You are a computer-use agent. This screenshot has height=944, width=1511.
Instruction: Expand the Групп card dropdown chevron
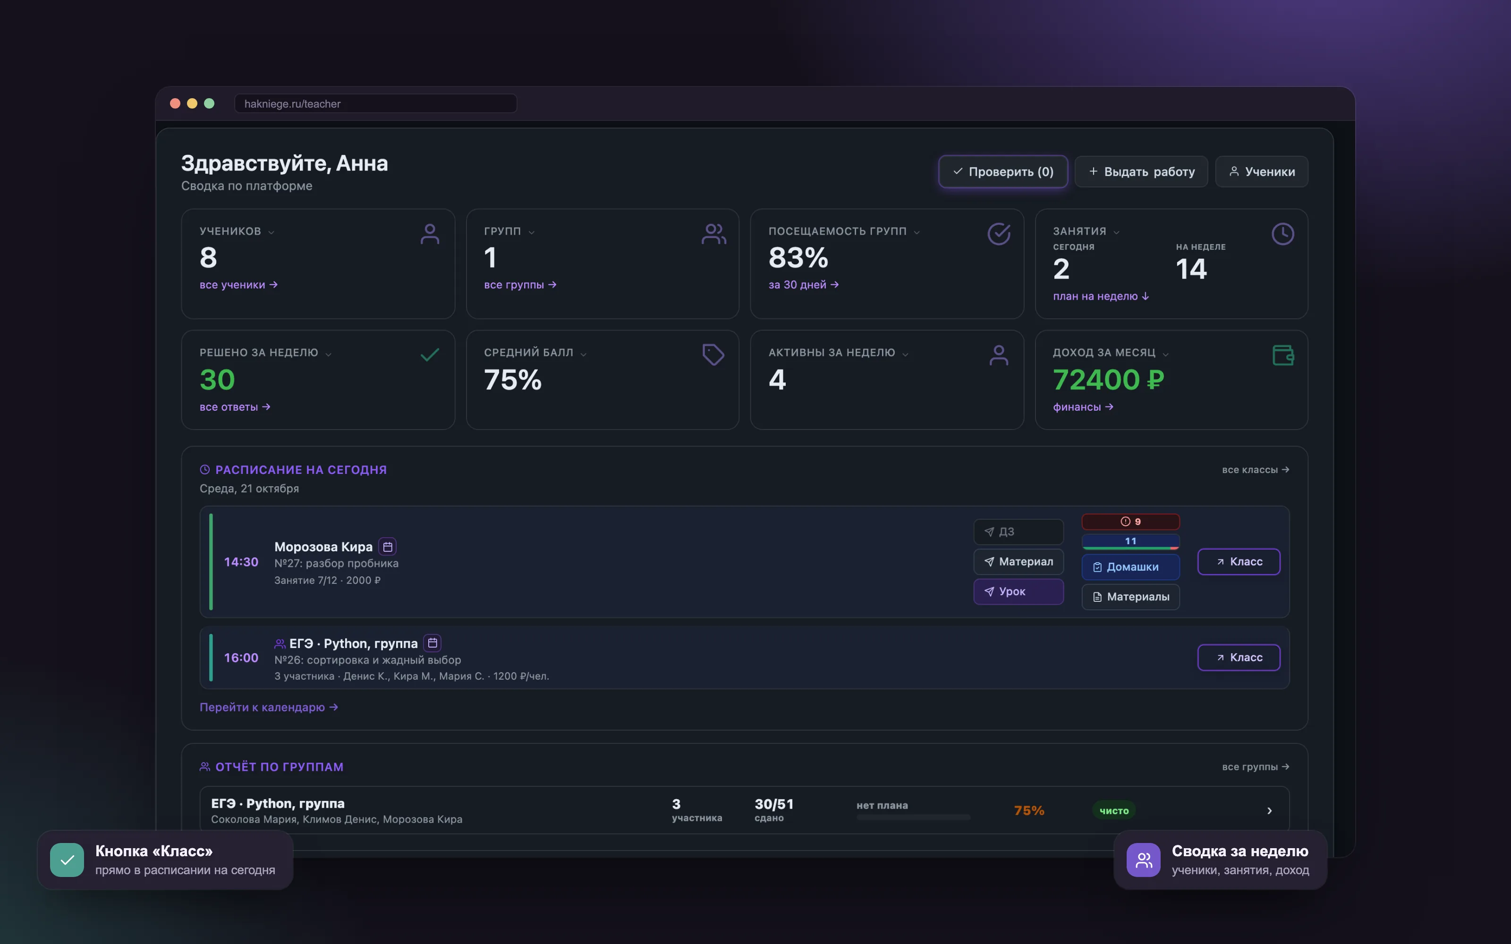click(x=531, y=232)
